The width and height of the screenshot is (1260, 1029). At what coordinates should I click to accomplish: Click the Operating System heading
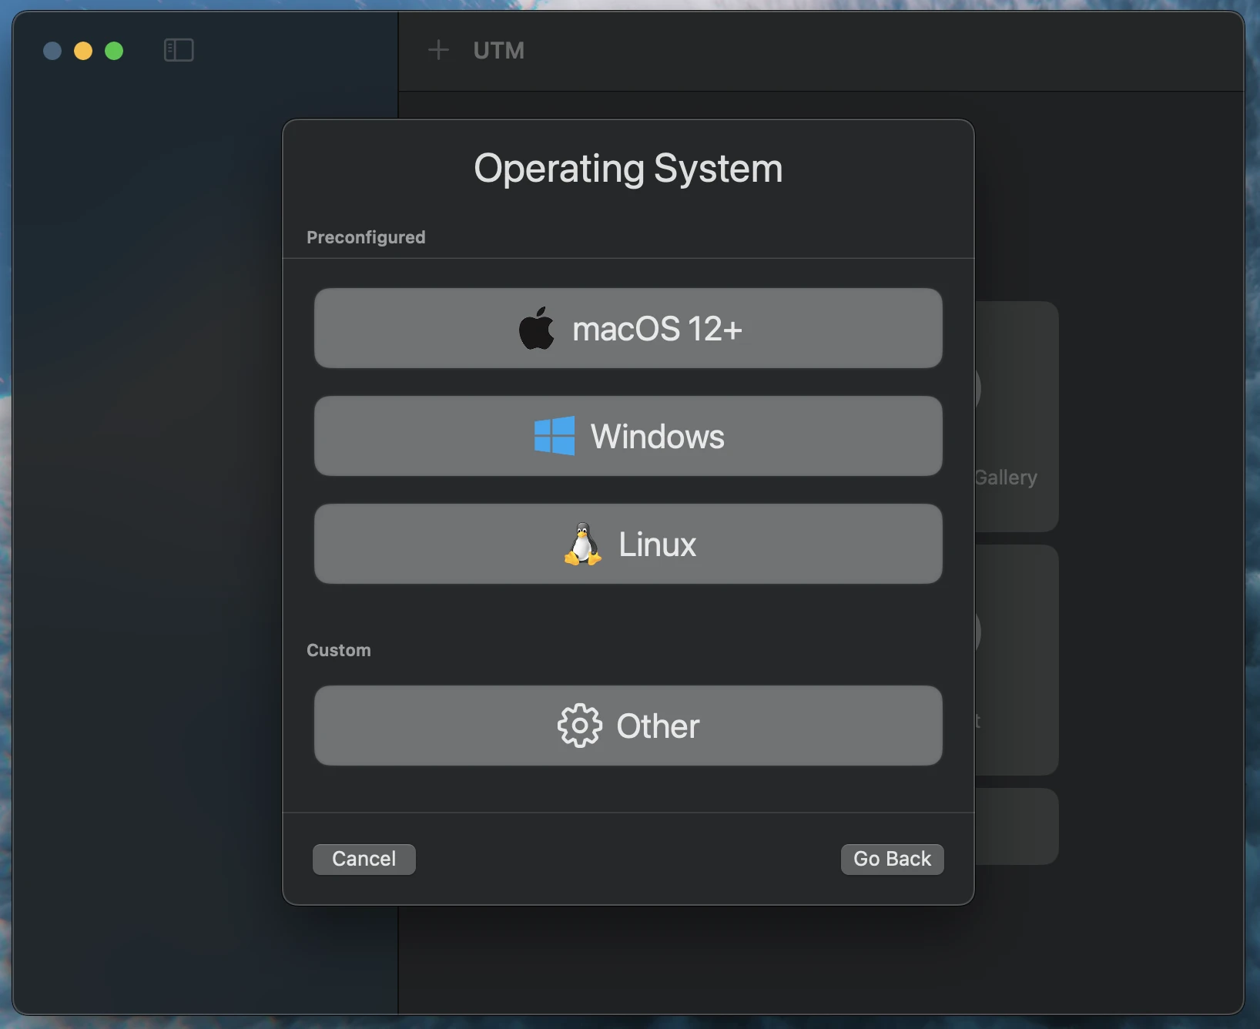pyautogui.click(x=628, y=169)
